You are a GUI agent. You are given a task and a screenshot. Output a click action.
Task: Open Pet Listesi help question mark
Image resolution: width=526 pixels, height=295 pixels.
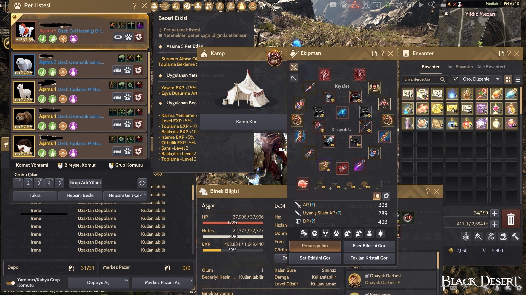tap(135, 6)
